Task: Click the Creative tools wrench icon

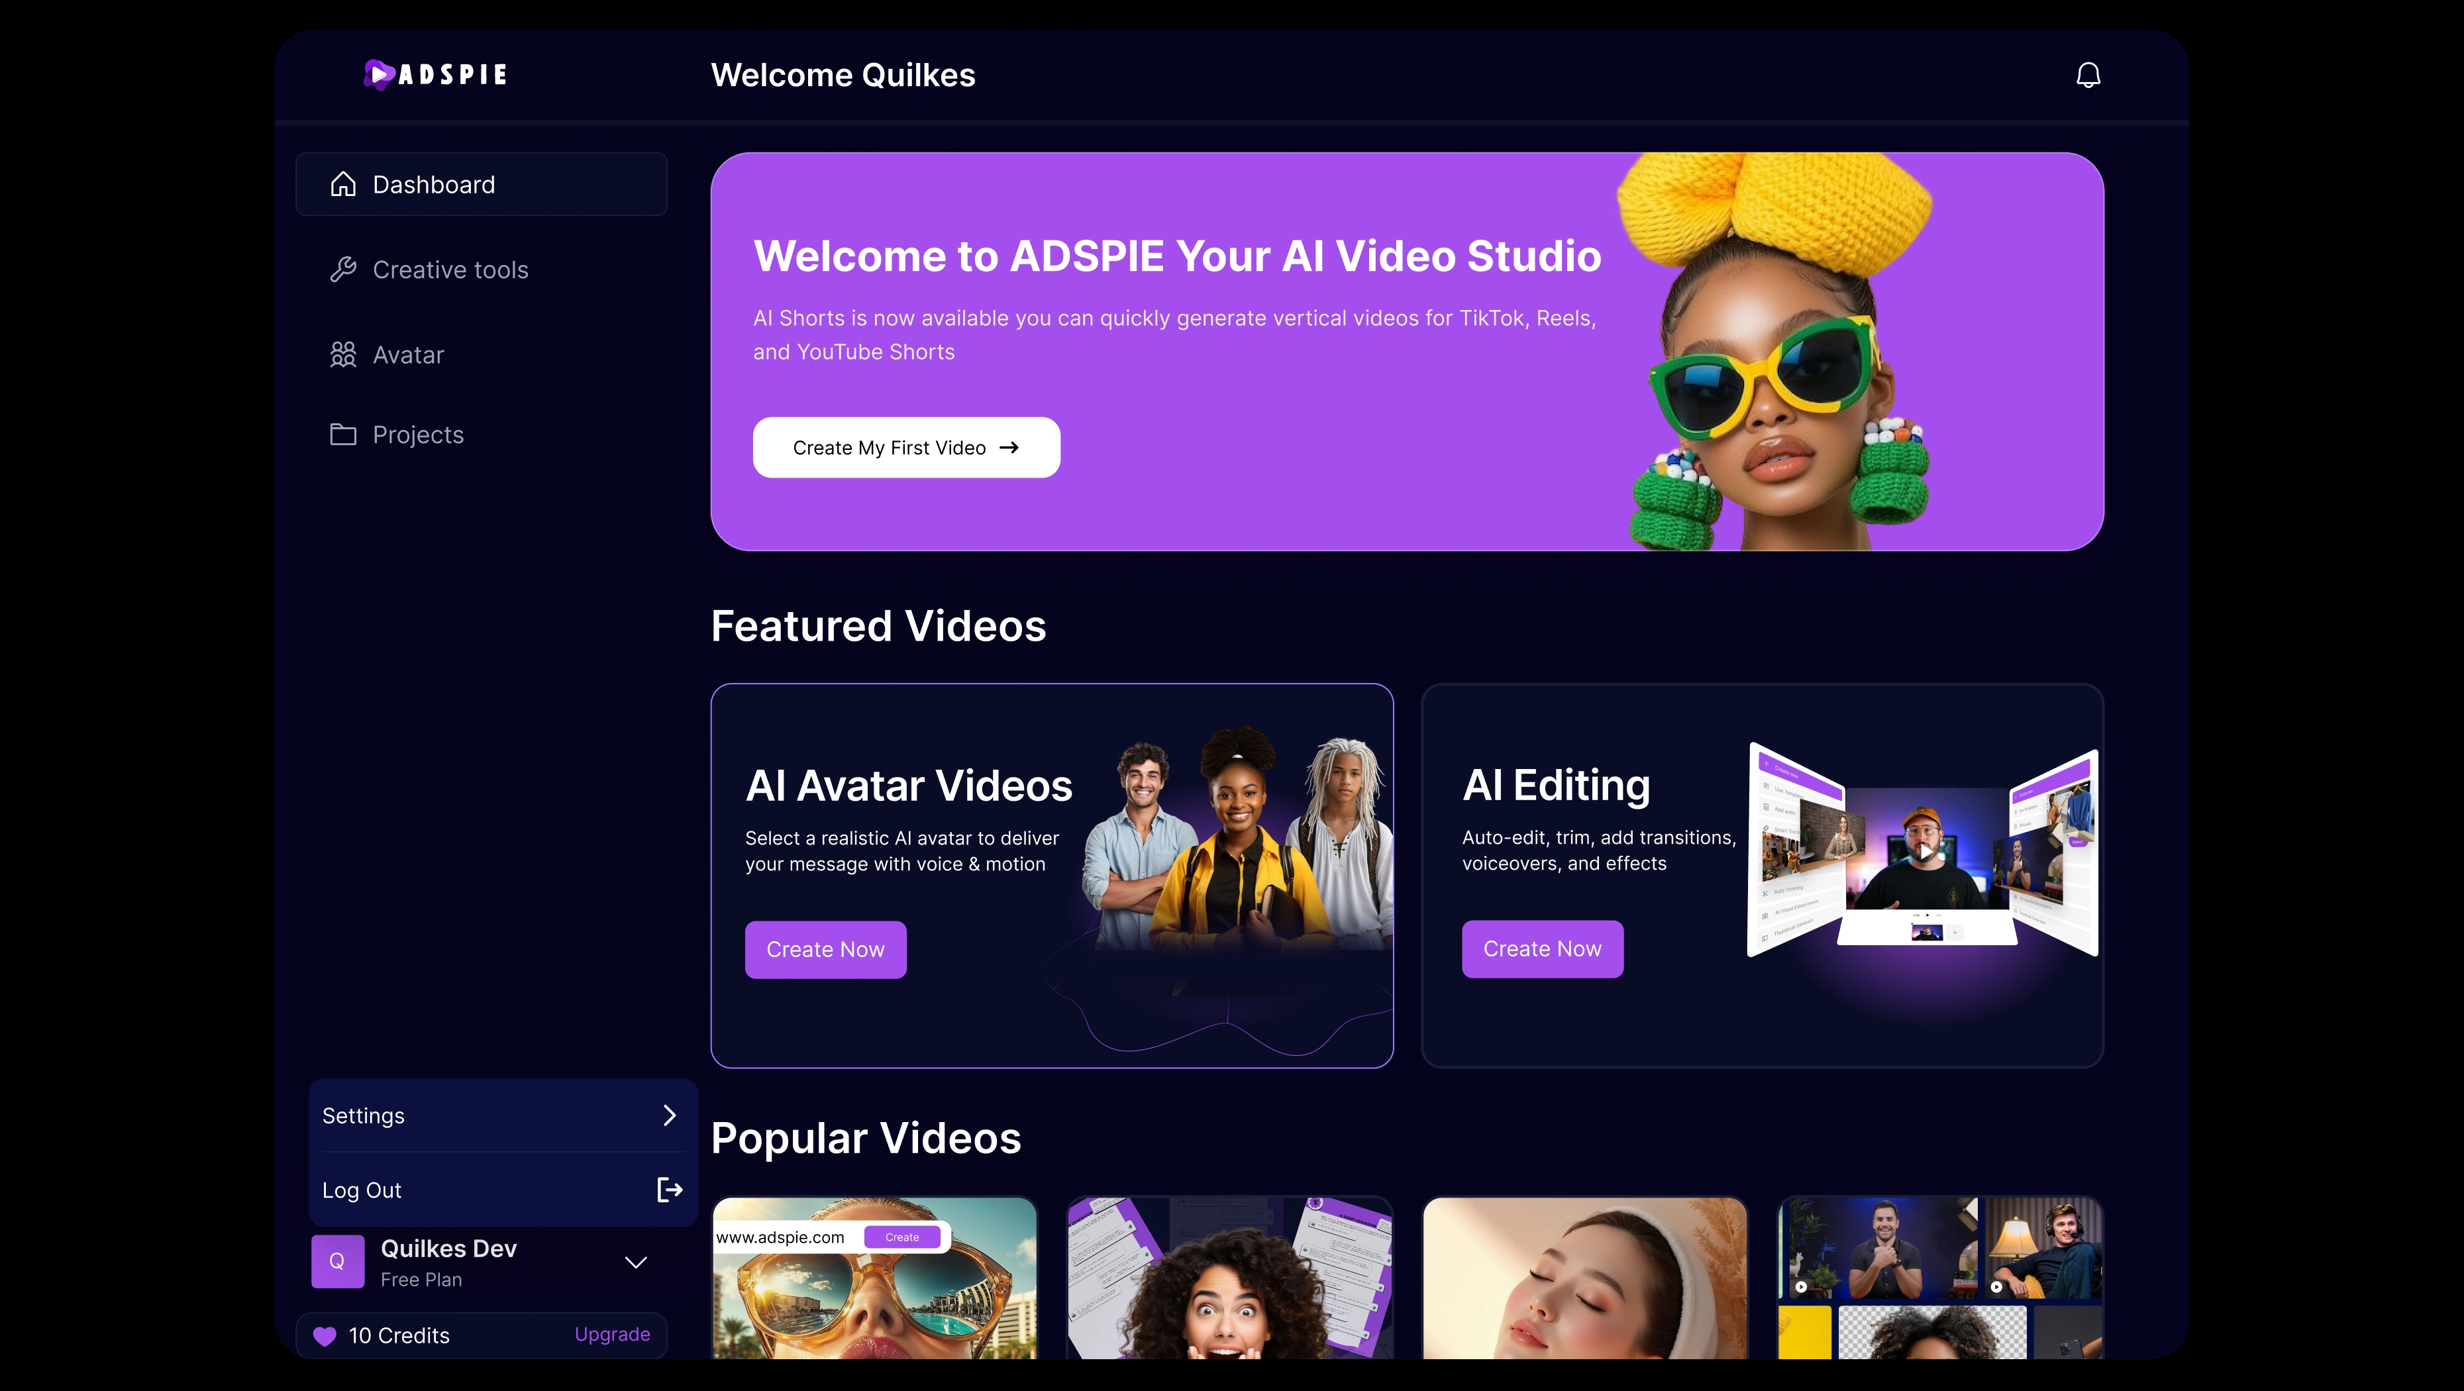Action: [343, 270]
